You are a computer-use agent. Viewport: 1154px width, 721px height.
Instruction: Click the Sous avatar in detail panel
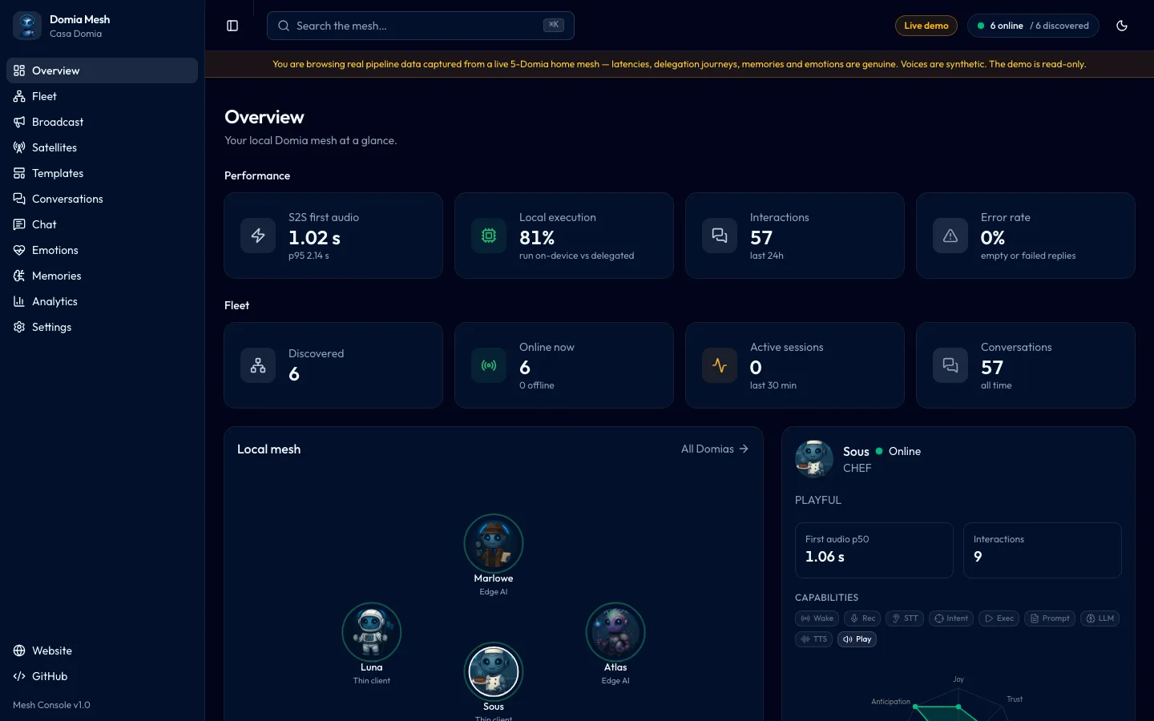coord(814,459)
